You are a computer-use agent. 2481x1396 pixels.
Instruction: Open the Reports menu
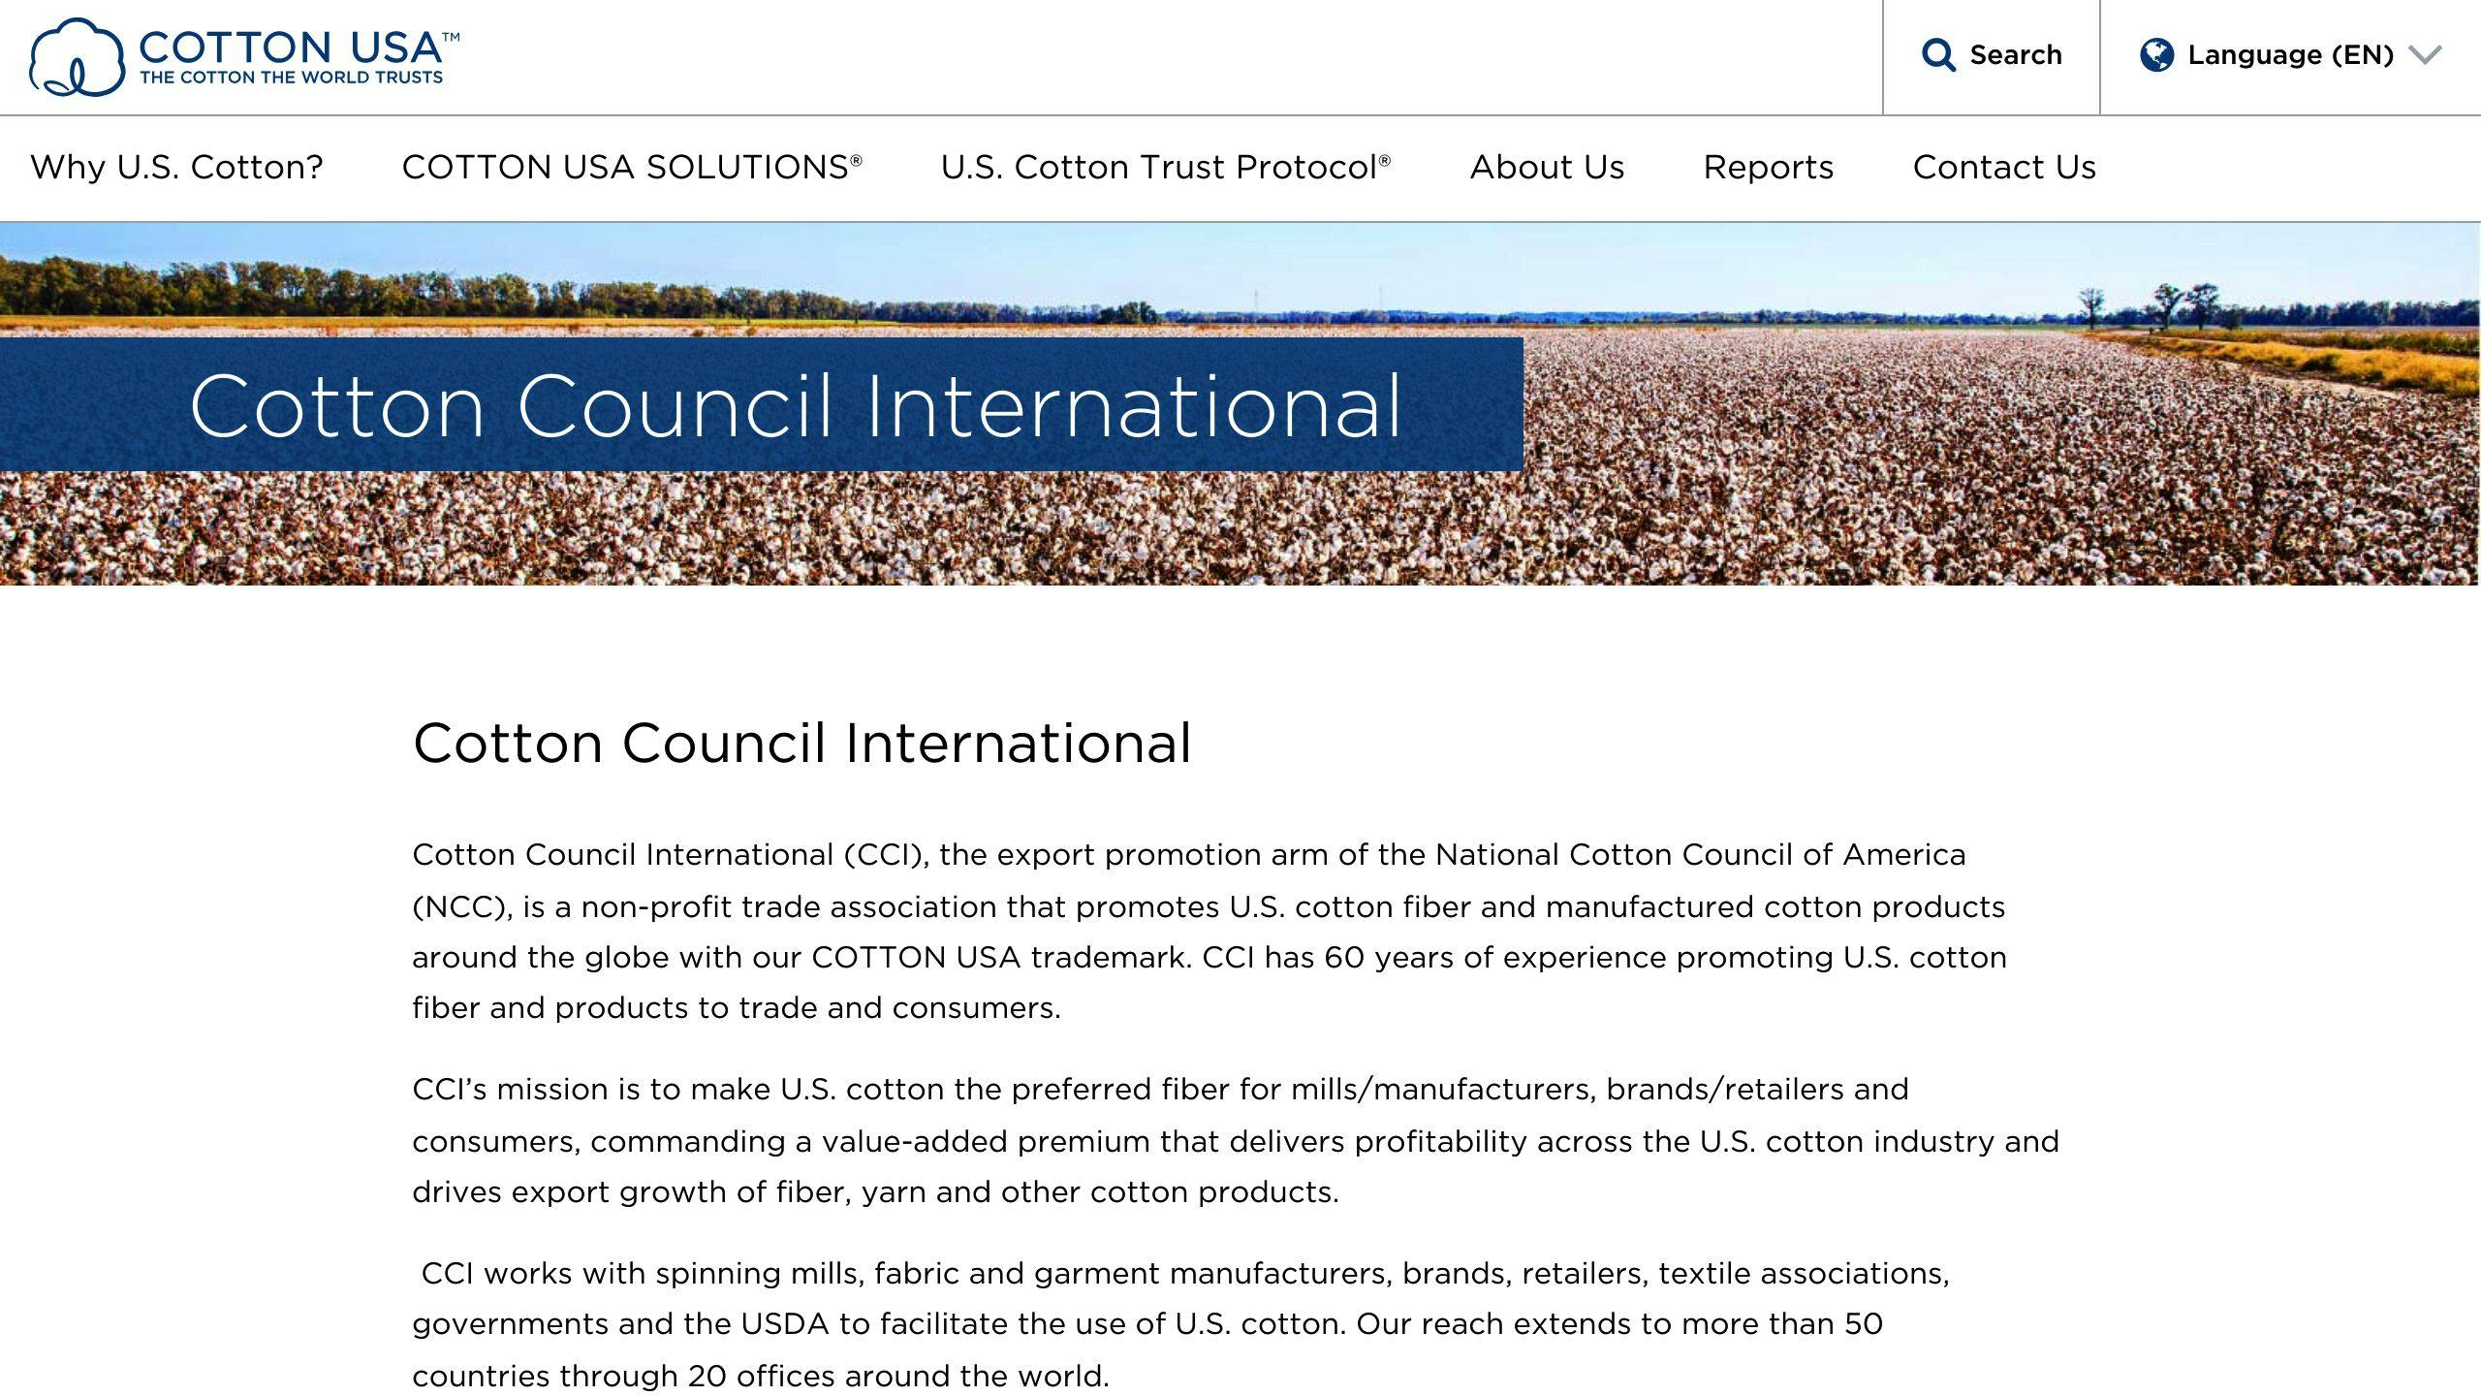click(x=1769, y=168)
